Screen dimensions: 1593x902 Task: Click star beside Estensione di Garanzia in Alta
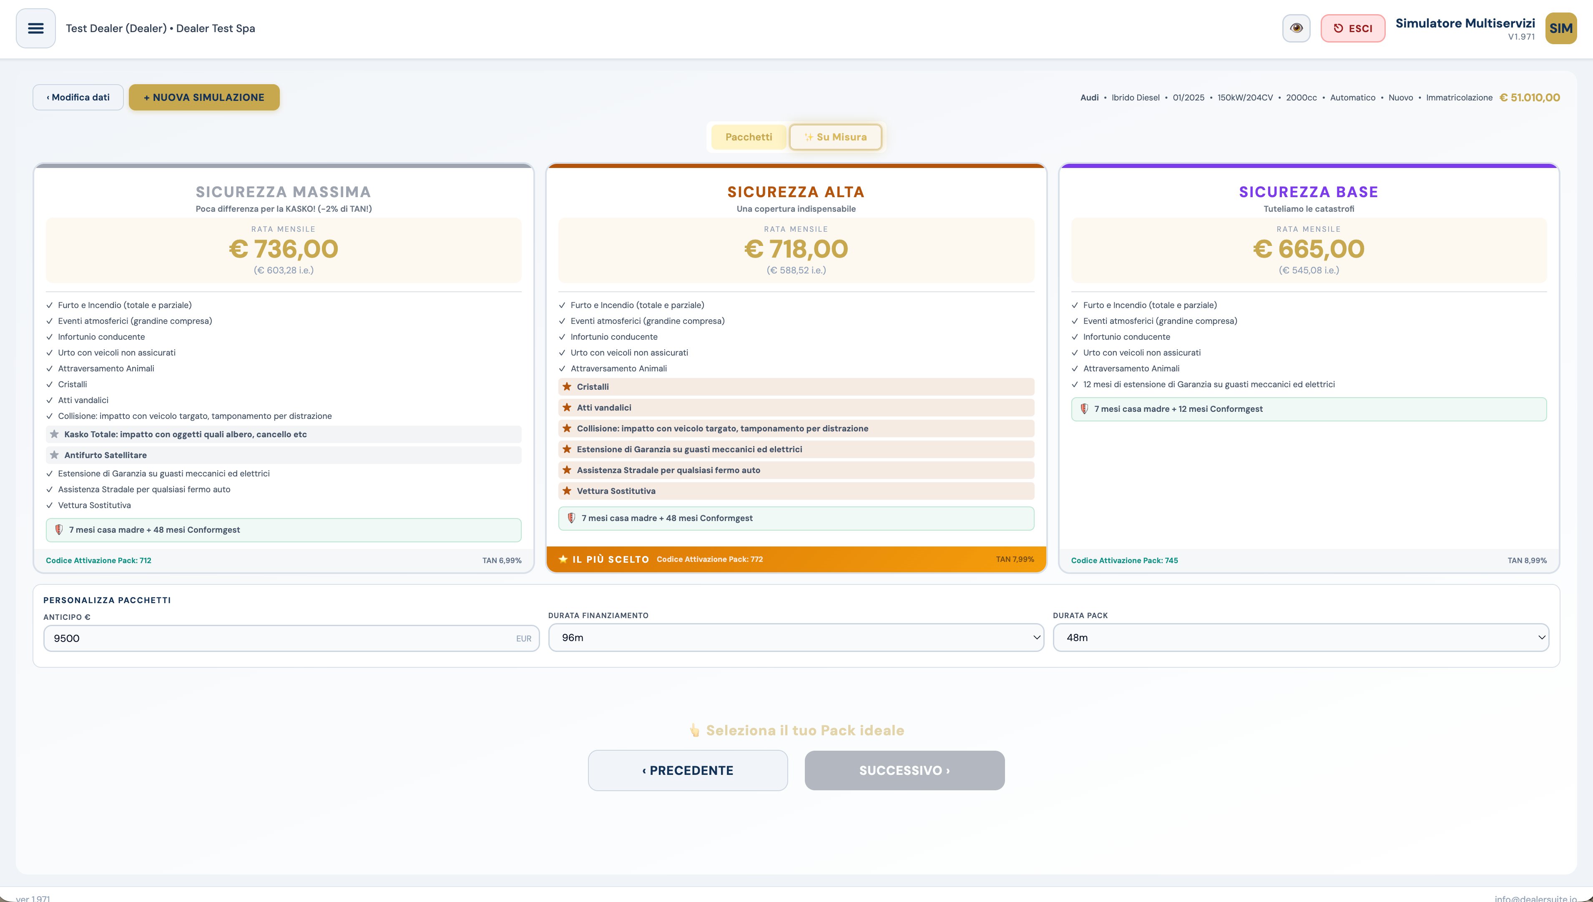(x=567, y=449)
